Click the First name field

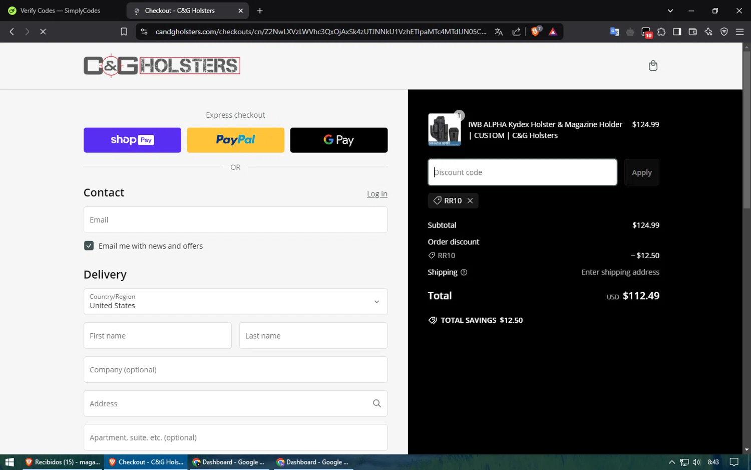[x=158, y=336]
